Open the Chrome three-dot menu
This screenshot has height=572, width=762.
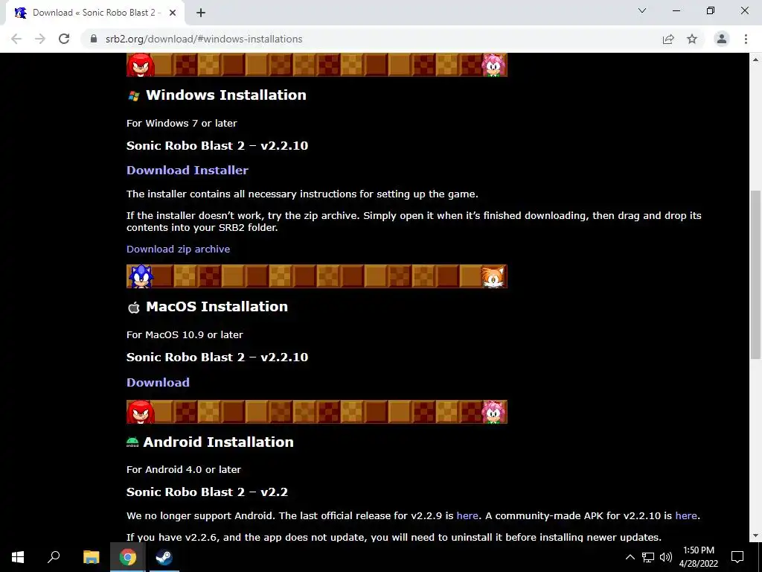(x=746, y=39)
